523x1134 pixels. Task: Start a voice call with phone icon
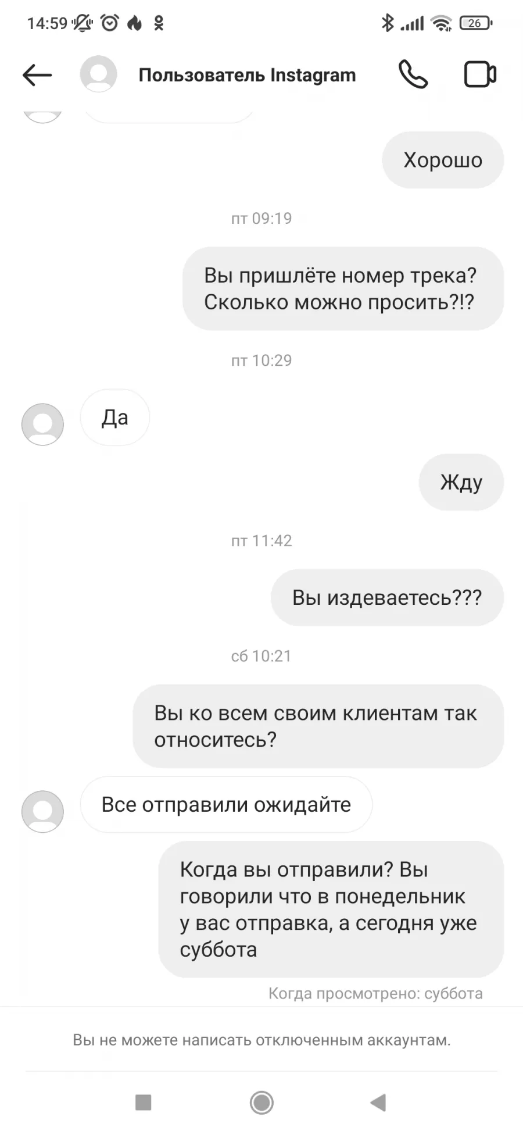point(413,74)
